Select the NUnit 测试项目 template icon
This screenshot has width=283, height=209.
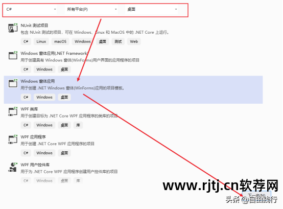click(x=13, y=28)
